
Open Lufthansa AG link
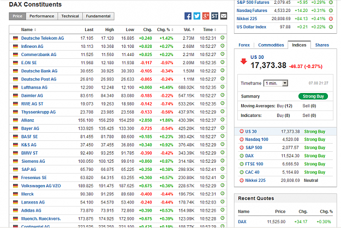click(34, 88)
